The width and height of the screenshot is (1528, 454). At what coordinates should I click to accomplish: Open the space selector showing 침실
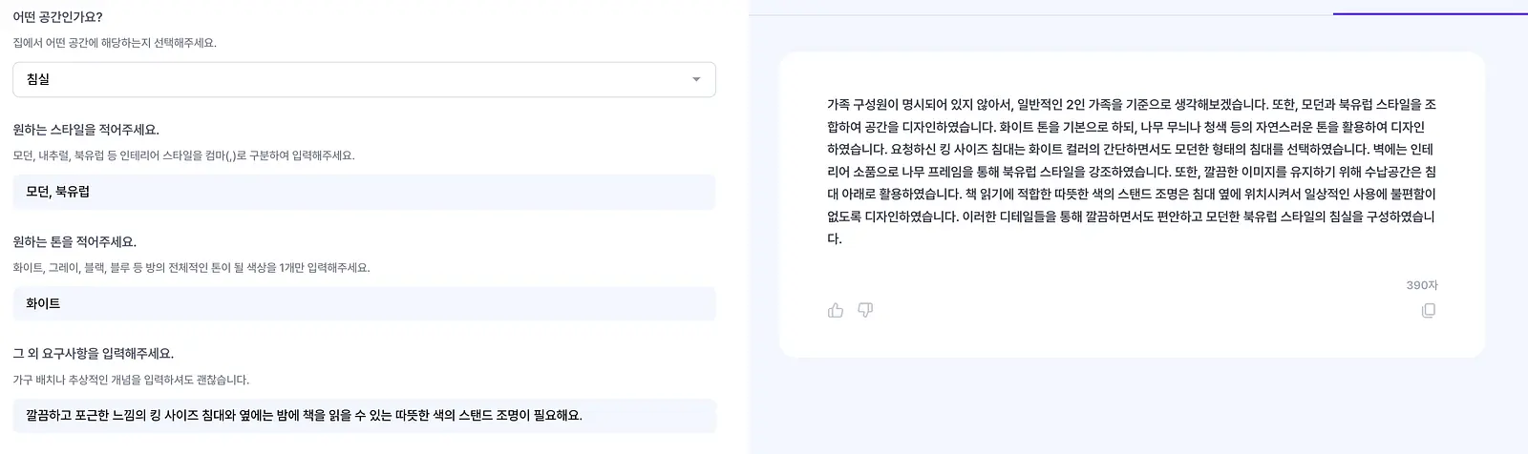coord(364,79)
